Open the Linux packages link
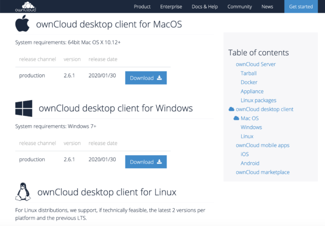Image resolution: width=325 pixels, height=226 pixels. pyautogui.click(x=258, y=100)
